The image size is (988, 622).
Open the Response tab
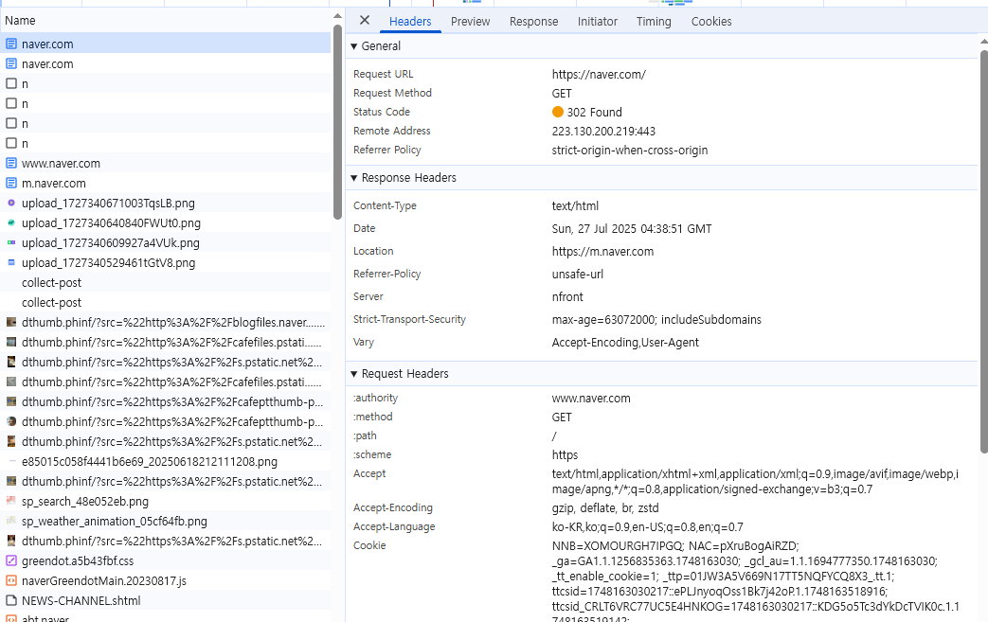533,22
